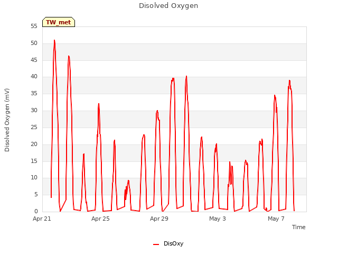338x254 pixels.
Task: Click the 'Apr 29' x-axis tick label
Action: point(159,219)
